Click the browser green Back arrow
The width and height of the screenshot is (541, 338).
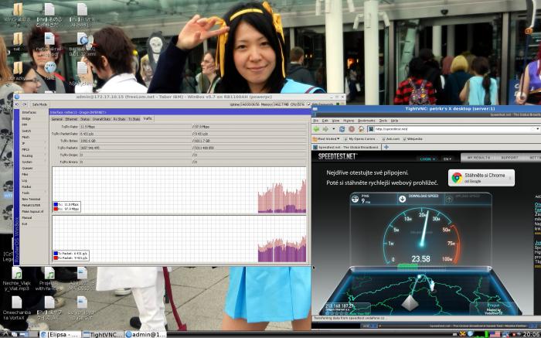pos(316,129)
